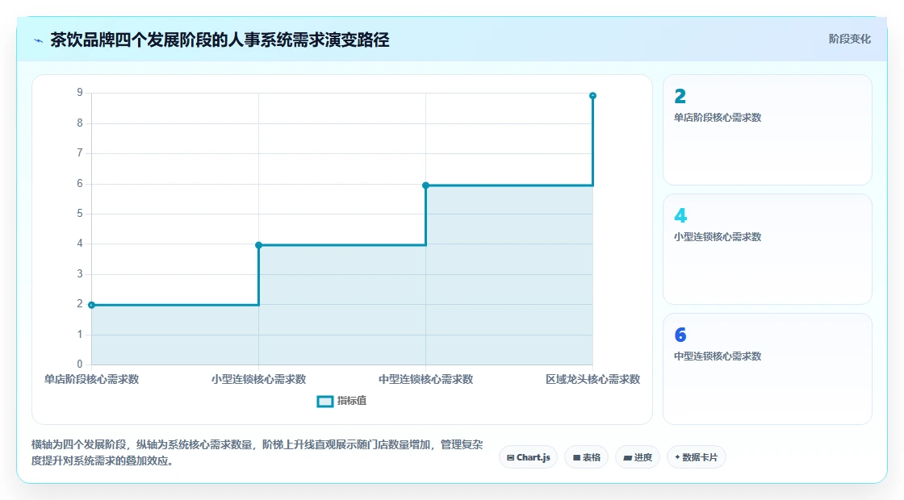Click the lightning icon beside the title
Viewport: 904px width, 500px height.
(x=39, y=40)
